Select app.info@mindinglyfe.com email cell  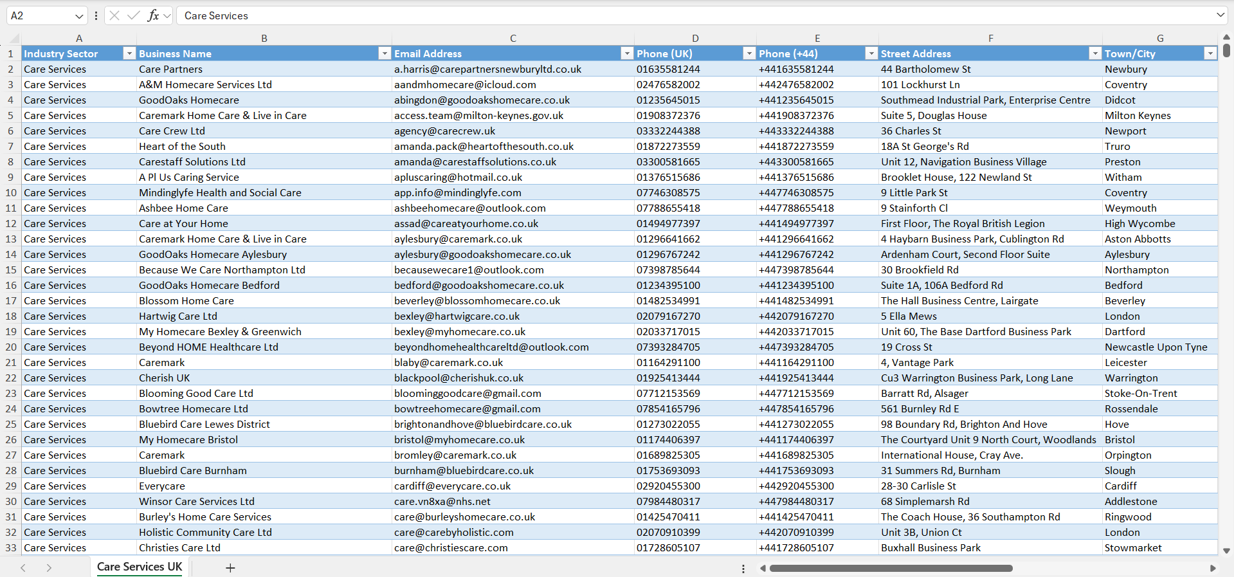[513, 192]
